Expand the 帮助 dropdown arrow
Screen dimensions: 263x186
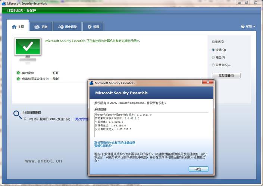[x=254, y=26]
